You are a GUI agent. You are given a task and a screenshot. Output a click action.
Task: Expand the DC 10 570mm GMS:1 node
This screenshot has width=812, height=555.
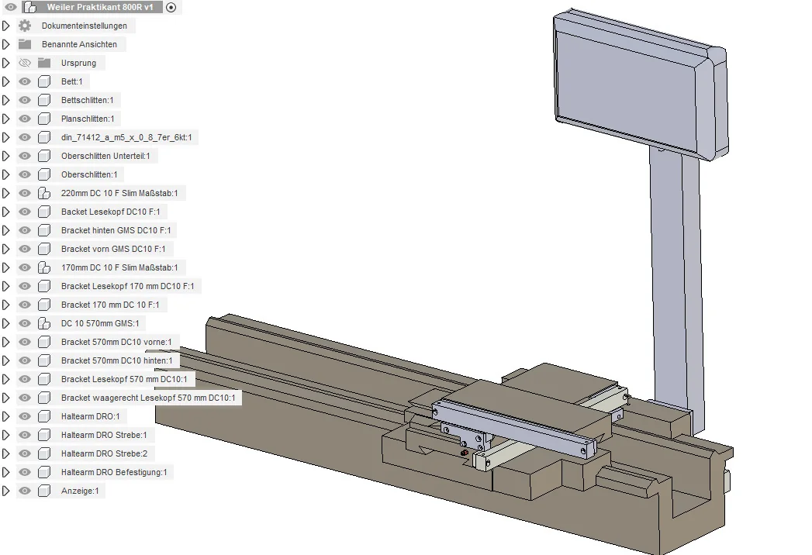click(x=5, y=323)
